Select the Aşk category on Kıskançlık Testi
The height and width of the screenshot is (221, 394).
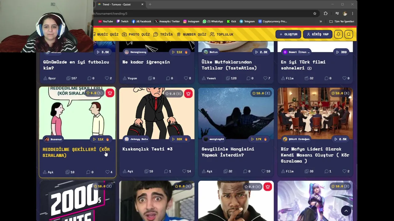(x=128, y=171)
